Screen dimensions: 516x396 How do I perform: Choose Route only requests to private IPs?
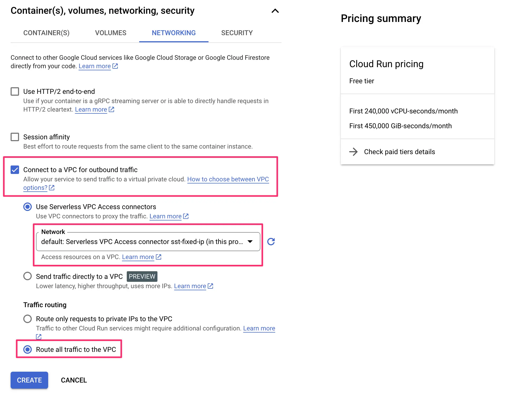coord(28,319)
